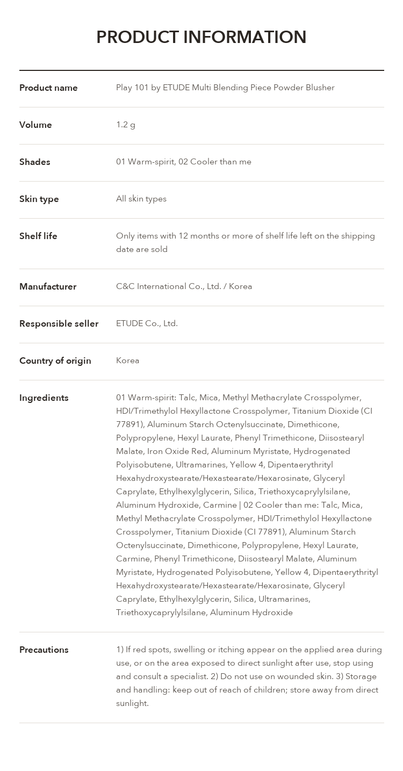The height and width of the screenshot is (771, 403).
Task: Select the Product name label
Action: 48,88
